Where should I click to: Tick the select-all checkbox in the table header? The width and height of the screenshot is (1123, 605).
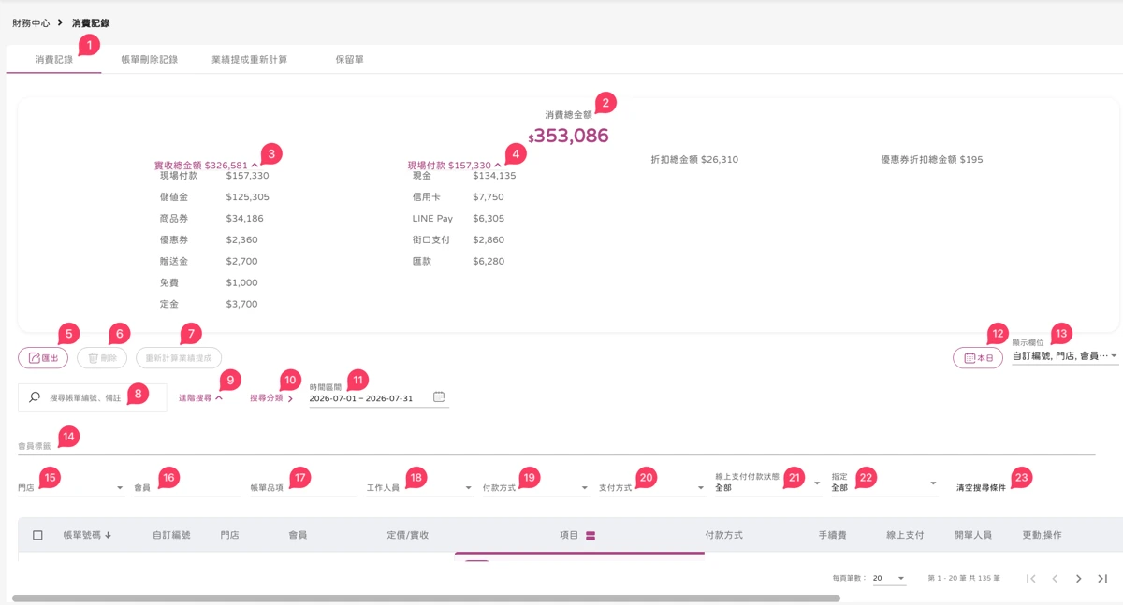[37, 535]
